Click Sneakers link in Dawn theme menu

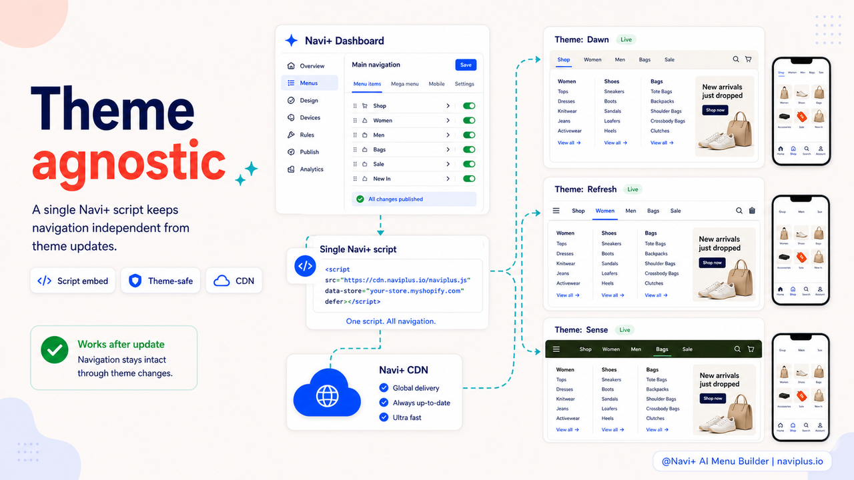[614, 92]
